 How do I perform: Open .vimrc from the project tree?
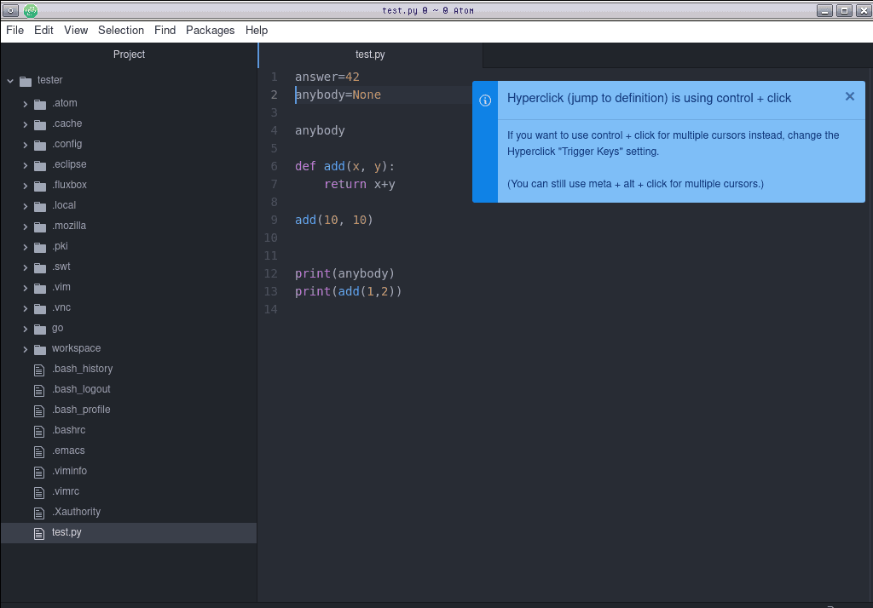point(66,491)
